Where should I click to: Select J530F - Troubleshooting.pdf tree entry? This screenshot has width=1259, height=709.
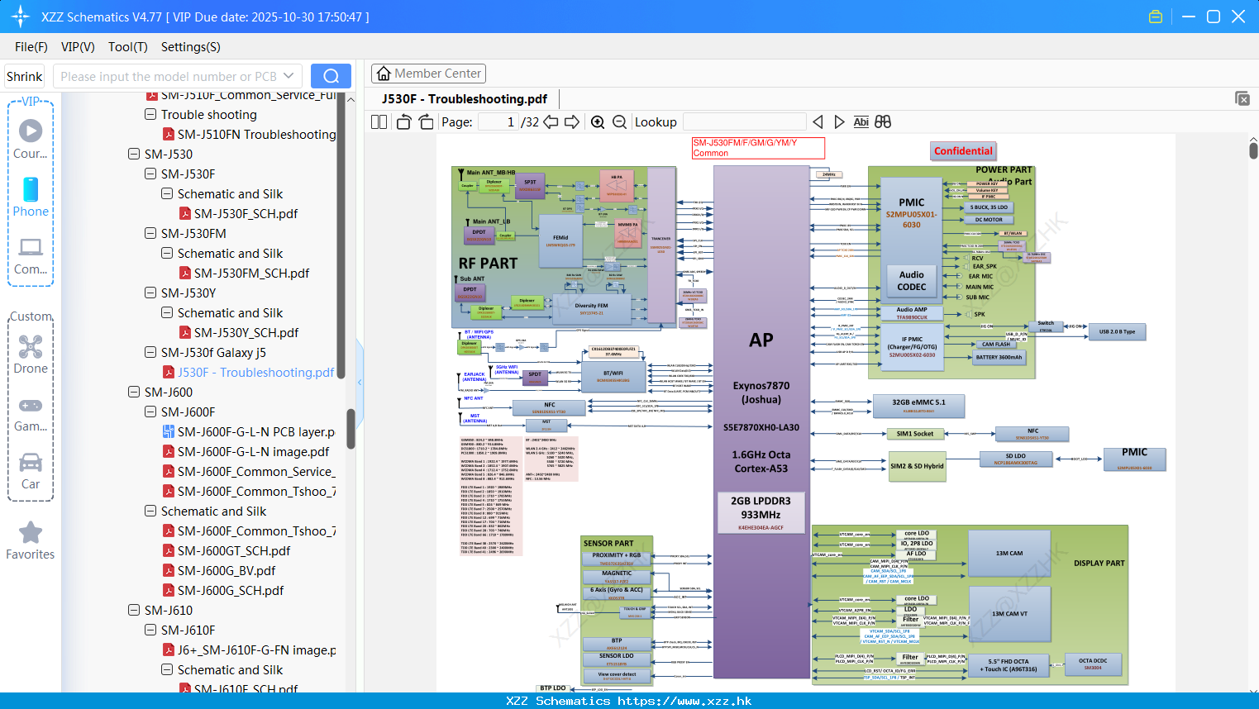[255, 372]
